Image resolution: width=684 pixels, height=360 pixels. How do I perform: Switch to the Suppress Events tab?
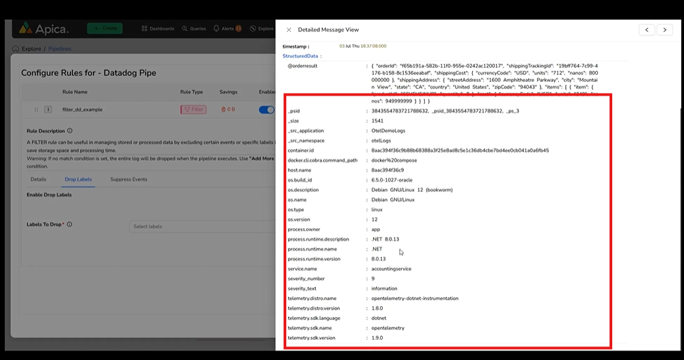click(128, 180)
